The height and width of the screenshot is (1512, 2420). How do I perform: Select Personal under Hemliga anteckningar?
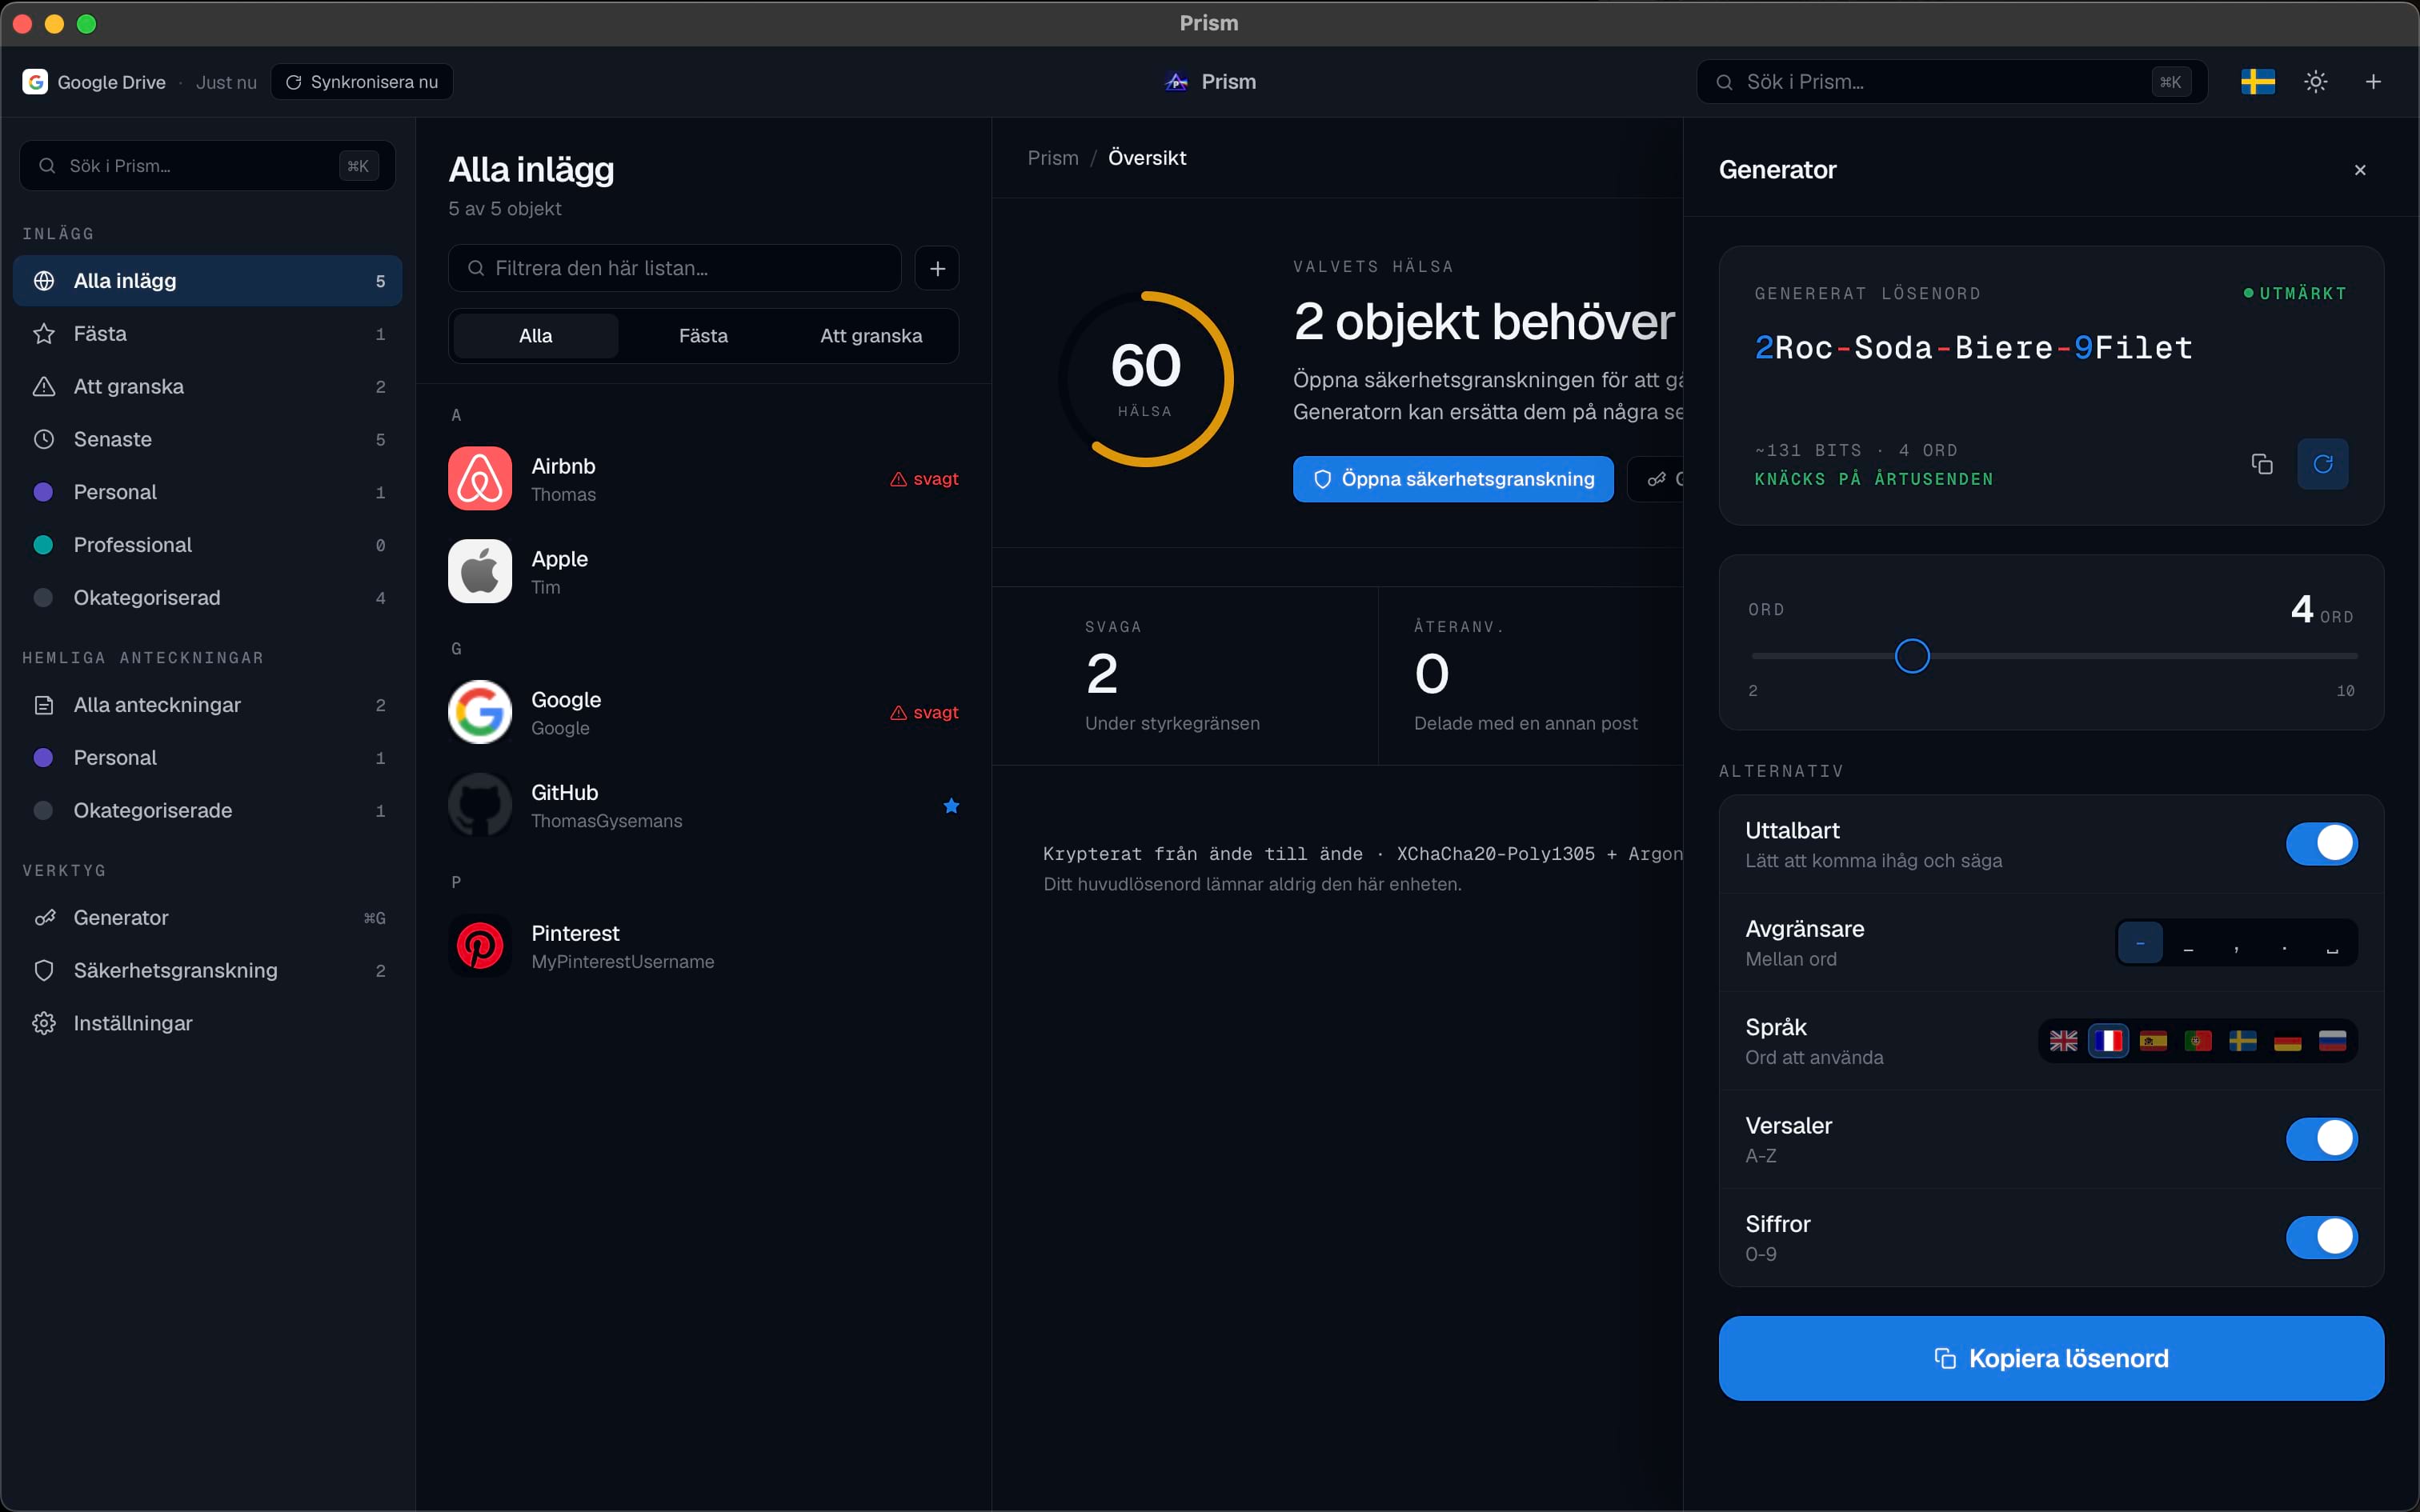point(207,758)
